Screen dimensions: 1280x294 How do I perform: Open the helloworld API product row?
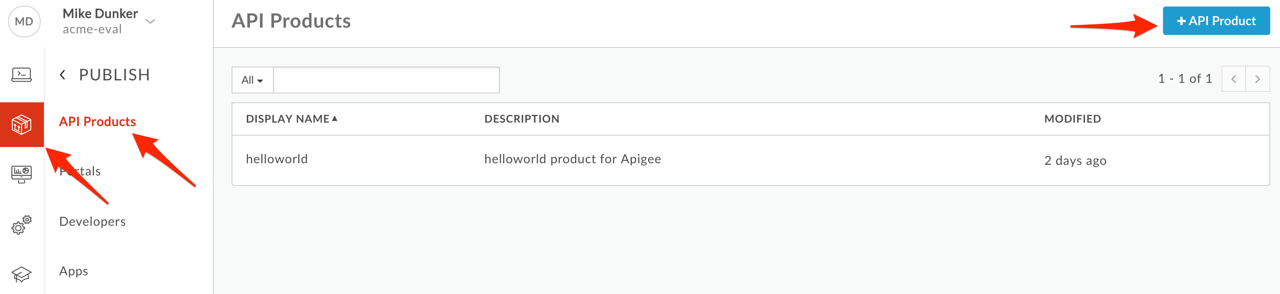pos(750,160)
